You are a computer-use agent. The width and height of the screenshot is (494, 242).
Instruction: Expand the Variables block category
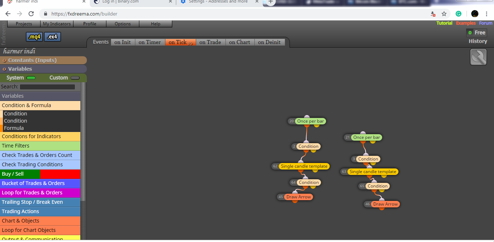40,96
